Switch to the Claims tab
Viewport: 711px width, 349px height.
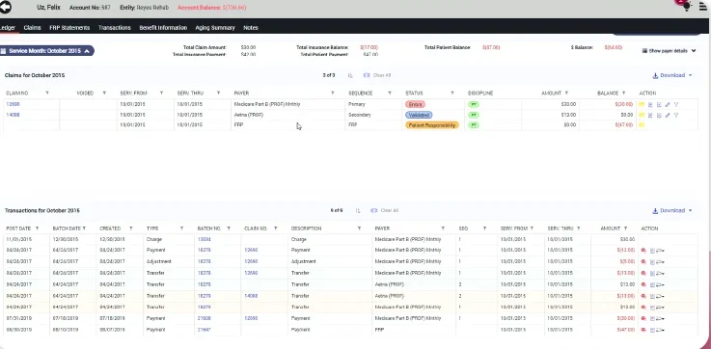[x=32, y=28]
